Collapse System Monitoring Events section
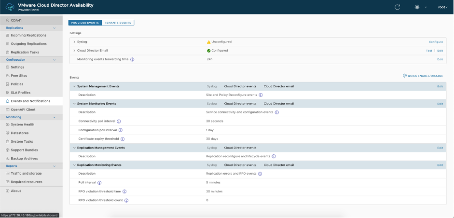Image resolution: width=454 pixels, height=218 pixels. tap(74, 104)
